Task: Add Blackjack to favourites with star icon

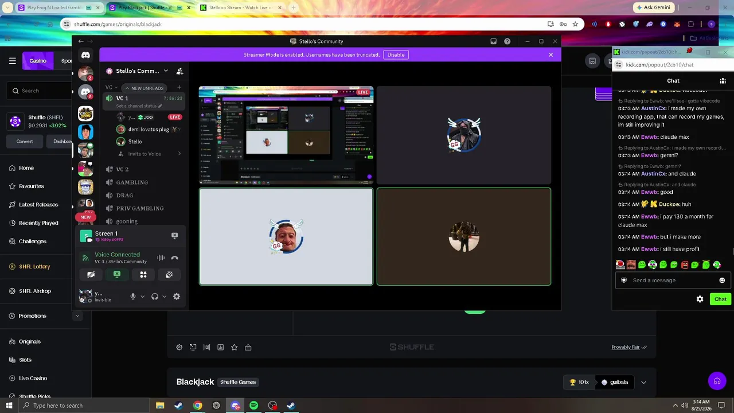Action: pos(234,347)
